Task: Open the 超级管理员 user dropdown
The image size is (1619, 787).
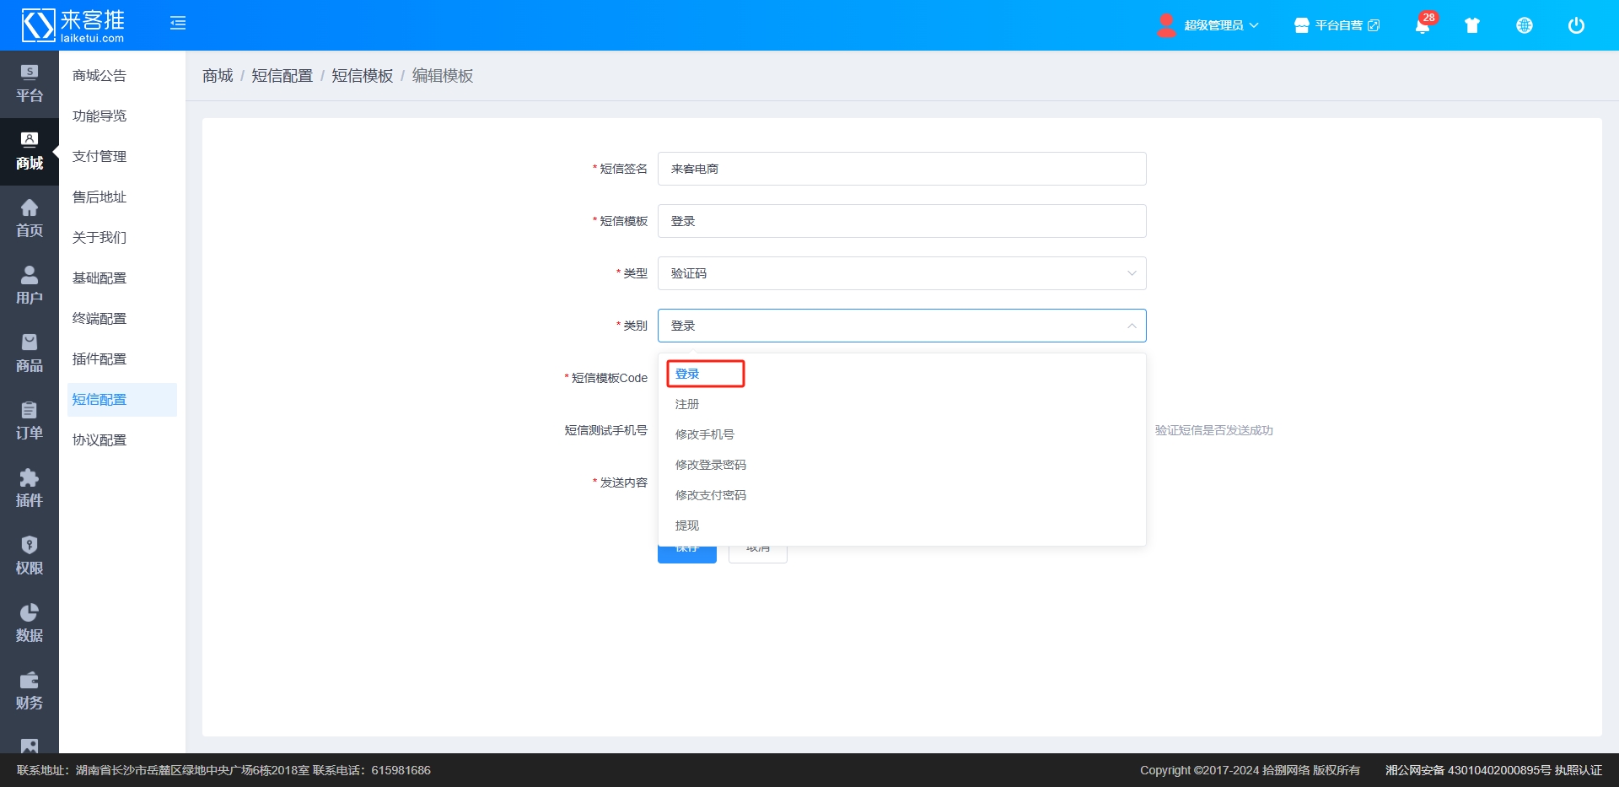Action: coord(1211,25)
